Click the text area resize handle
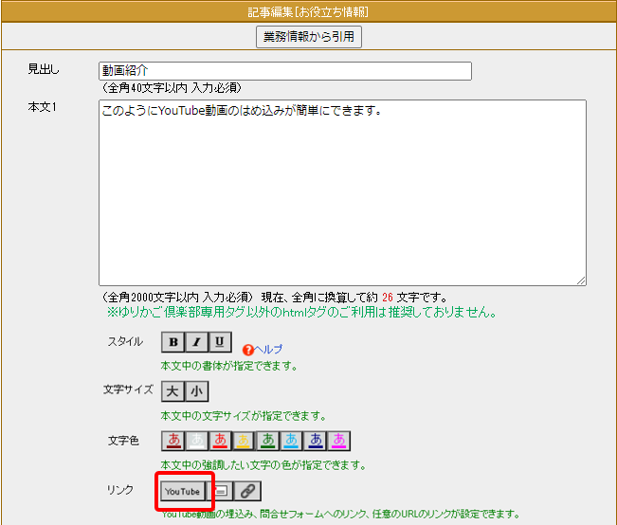 tap(581, 281)
